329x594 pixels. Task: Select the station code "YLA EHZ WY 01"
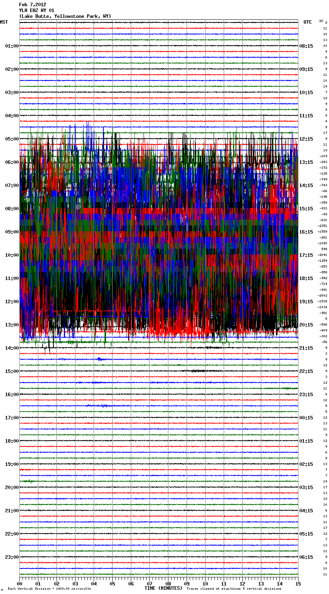(x=37, y=10)
